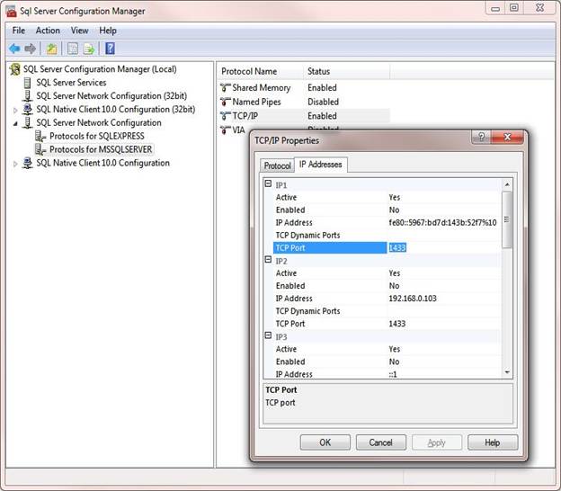Open the File menu
The height and width of the screenshot is (491, 561).
coord(19,31)
